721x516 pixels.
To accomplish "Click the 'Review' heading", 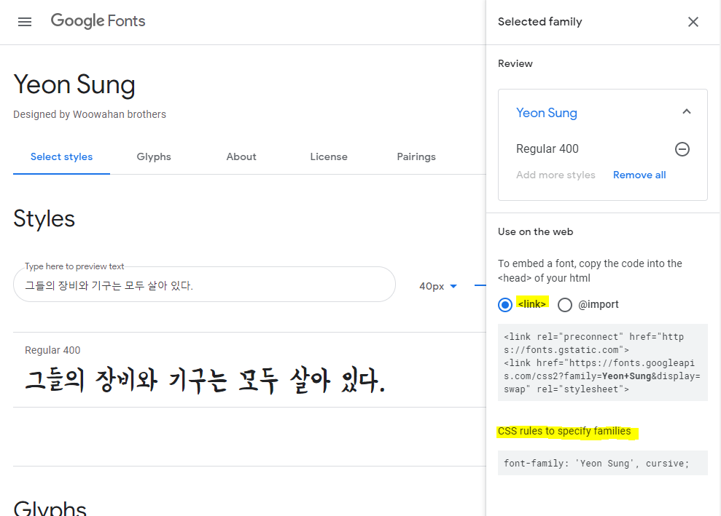I will tap(515, 64).
